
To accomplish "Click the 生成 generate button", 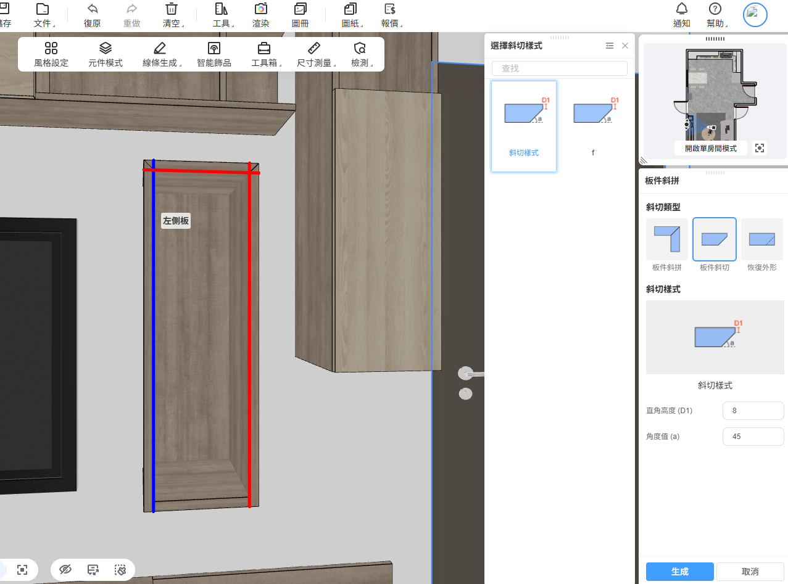I will tap(679, 572).
